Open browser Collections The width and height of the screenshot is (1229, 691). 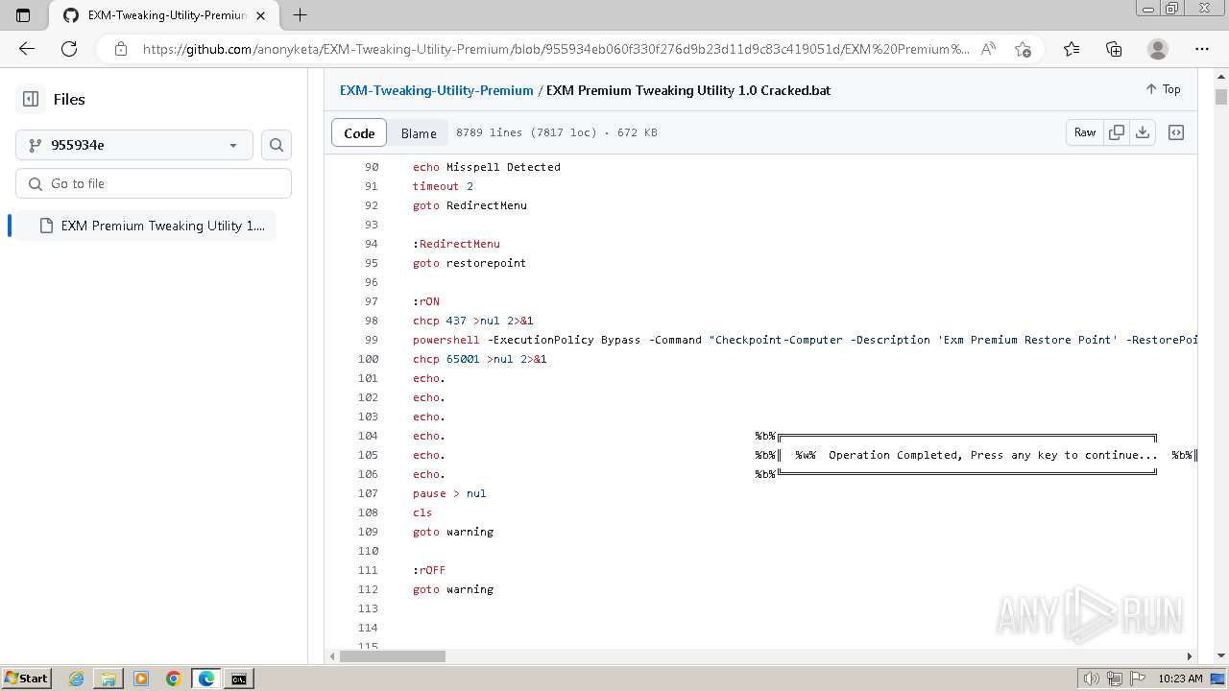click(x=1114, y=49)
